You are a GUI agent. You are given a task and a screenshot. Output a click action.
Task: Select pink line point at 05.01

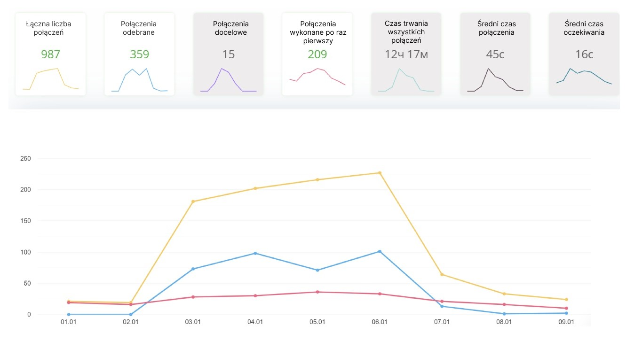click(x=317, y=292)
